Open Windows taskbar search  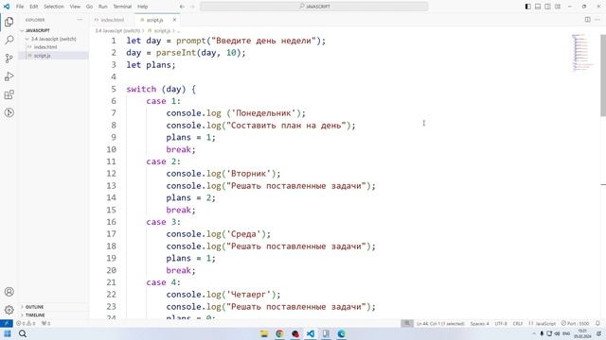(23, 333)
